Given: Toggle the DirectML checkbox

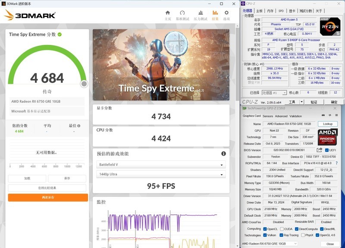Looking at the screenshot, I should tap(322, 229).
